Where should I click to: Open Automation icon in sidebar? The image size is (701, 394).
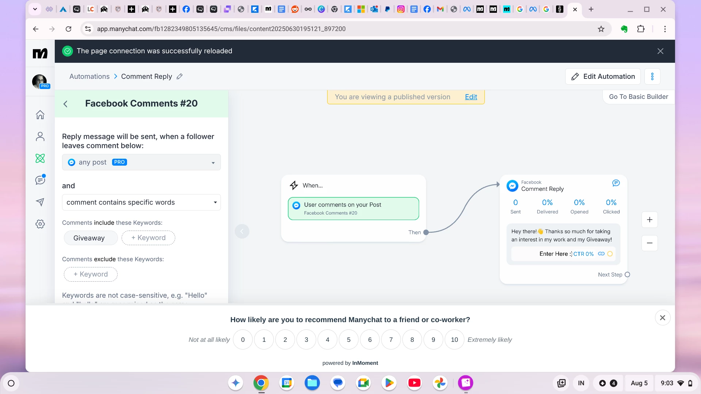click(40, 158)
